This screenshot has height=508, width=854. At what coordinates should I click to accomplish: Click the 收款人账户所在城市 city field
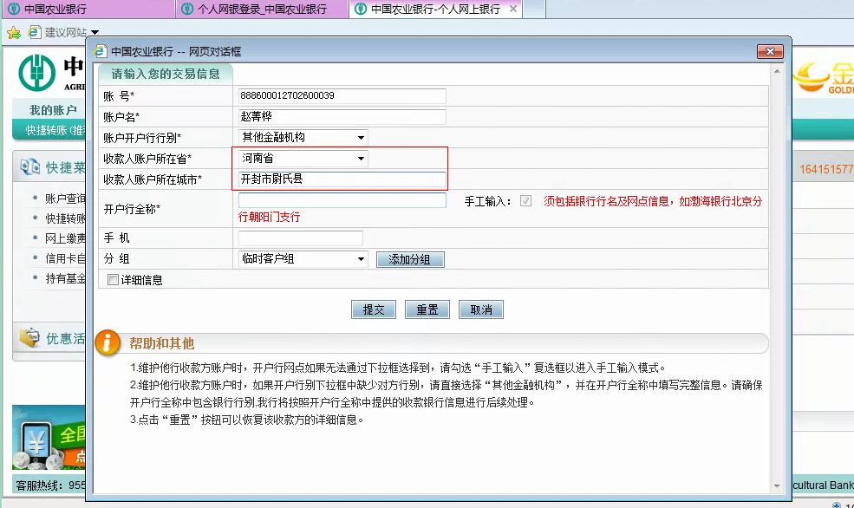(342, 179)
